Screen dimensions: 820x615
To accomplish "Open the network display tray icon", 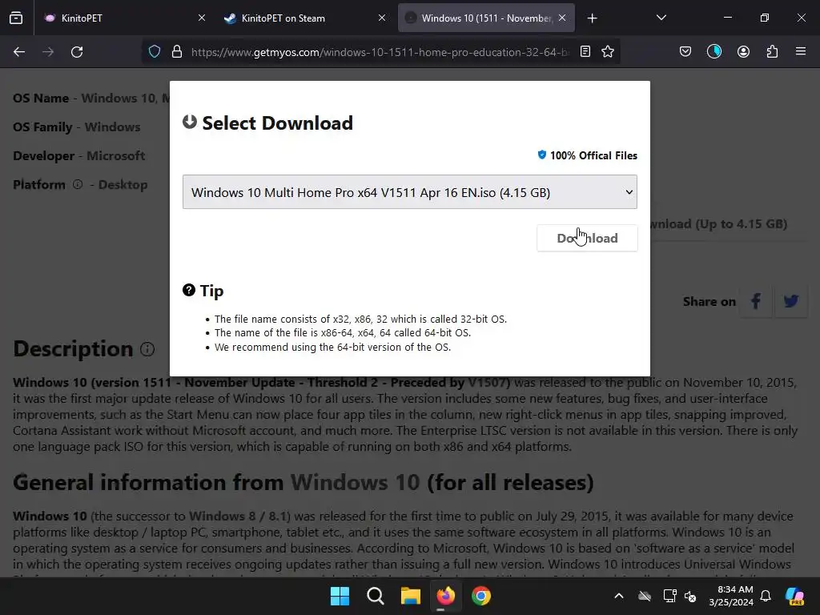I will pyautogui.click(x=669, y=596).
